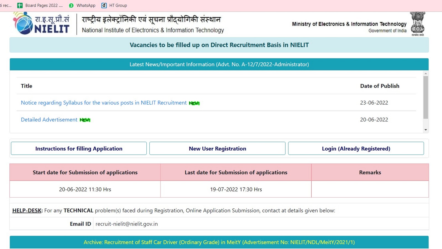Viewport: 442px width, 249px height.
Task: Click the date 23-06-2022
Action: tap(374, 103)
